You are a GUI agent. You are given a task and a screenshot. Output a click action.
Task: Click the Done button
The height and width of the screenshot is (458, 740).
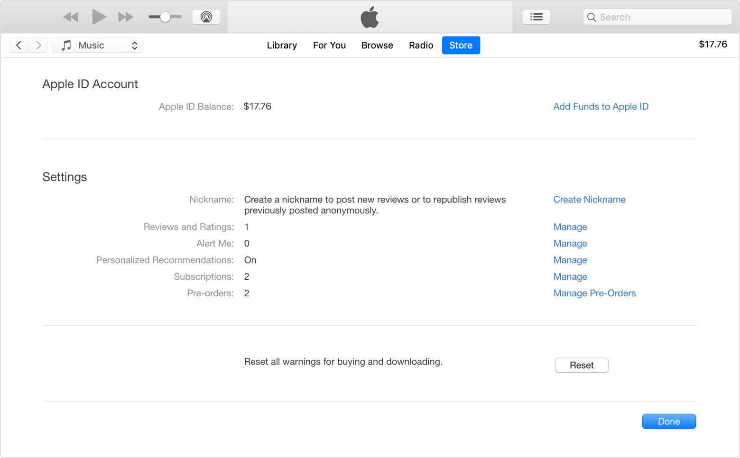[x=669, y=421]
